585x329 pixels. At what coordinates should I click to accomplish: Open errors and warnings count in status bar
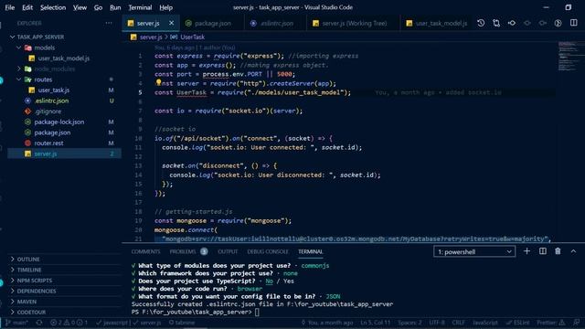tap(69, 323)
